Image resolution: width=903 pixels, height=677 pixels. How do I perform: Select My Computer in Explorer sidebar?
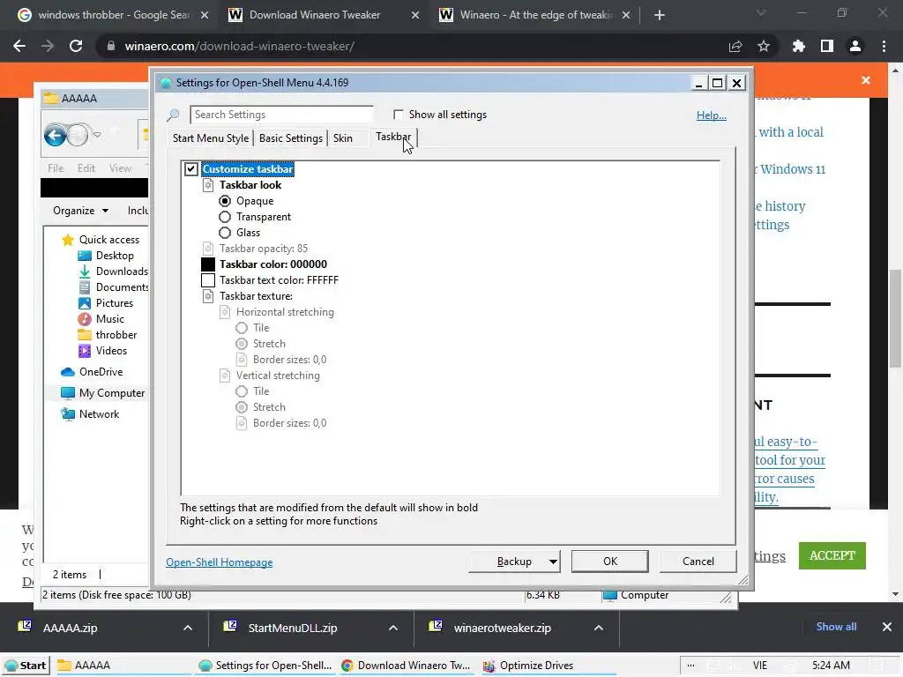click(102, 393)
